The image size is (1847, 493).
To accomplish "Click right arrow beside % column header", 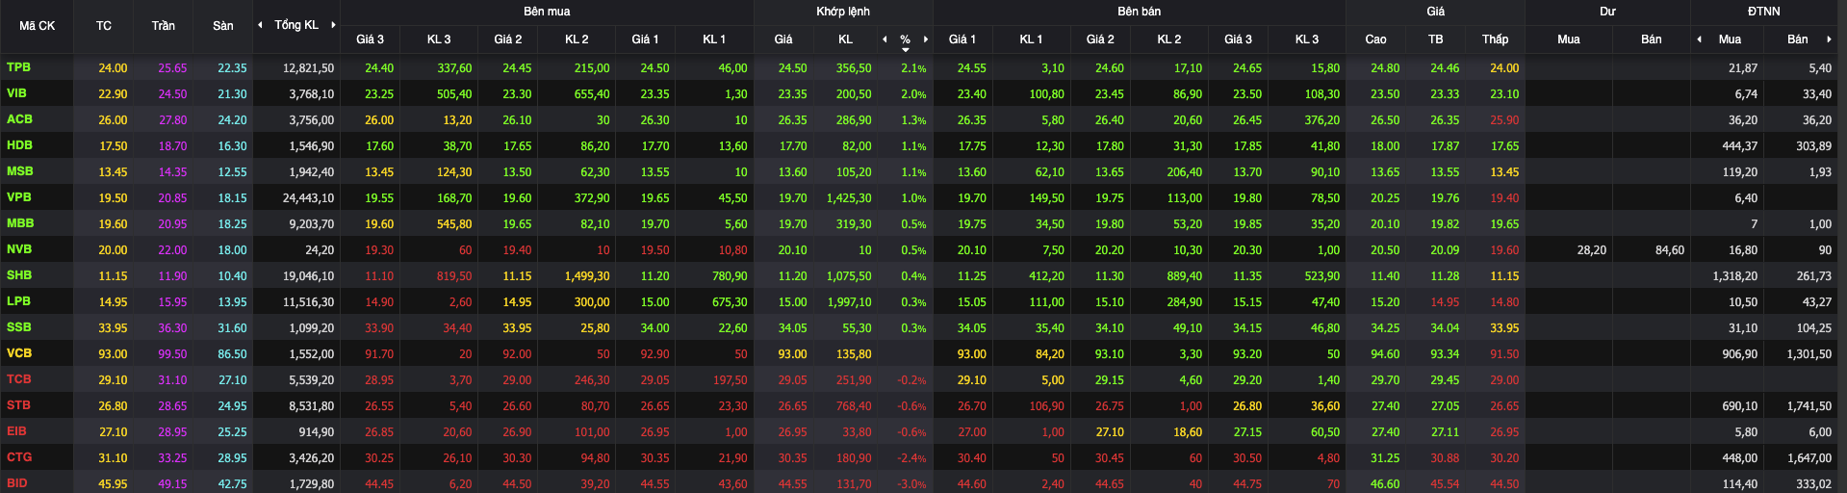I will pyautogui.click(x=926, y=39).
